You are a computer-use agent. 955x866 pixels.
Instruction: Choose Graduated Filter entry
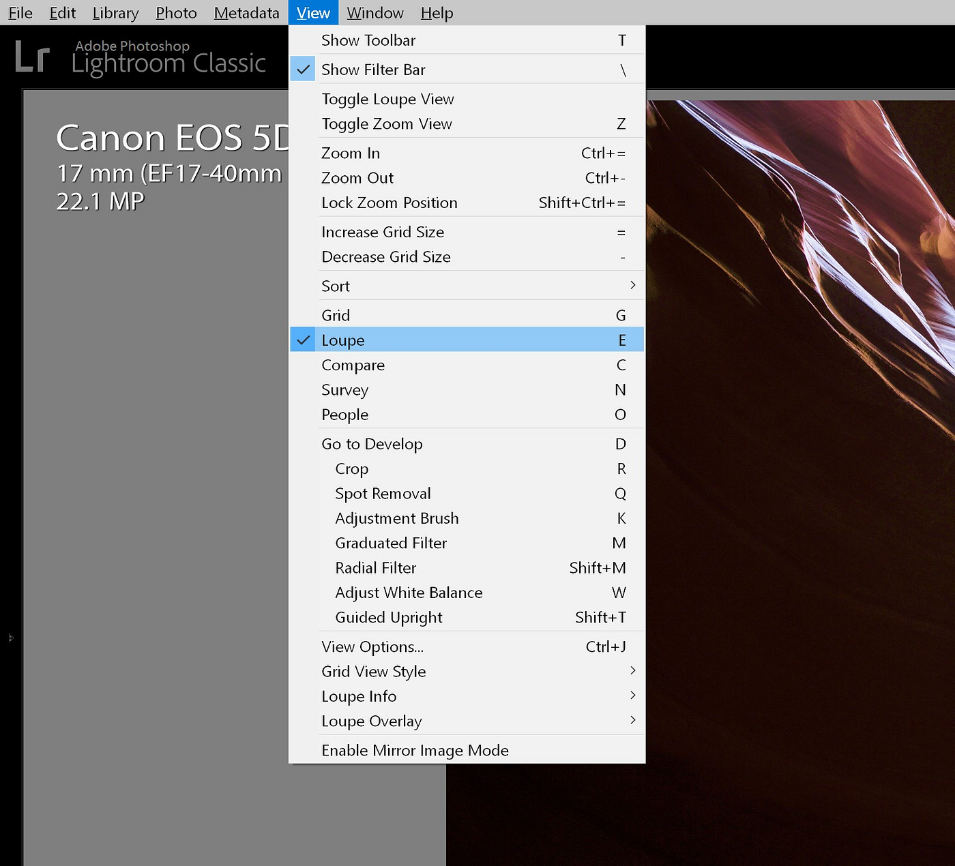(467, 543)
